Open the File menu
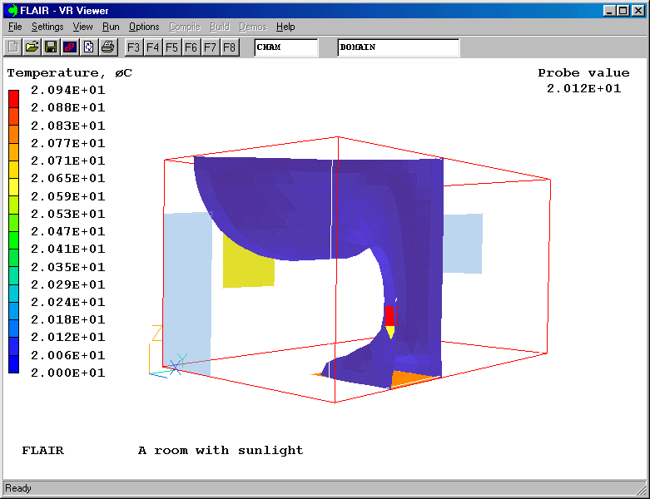The height and width of the screenshot is (499, 650). [15, 27]
